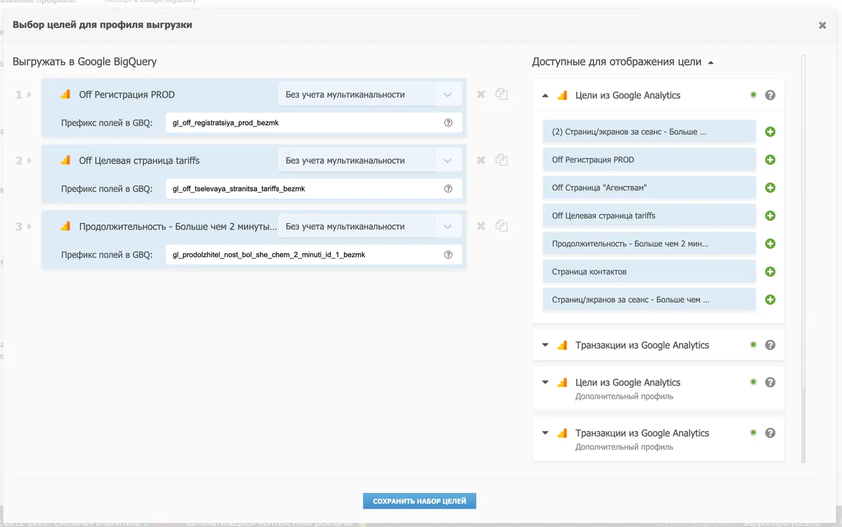Edit prefix field gl_prodolzhitel_nost_bol_she_chem_2_minuti
Image resolution: width=842 pixels, height=527 pixels.
[x=314, y=254]
